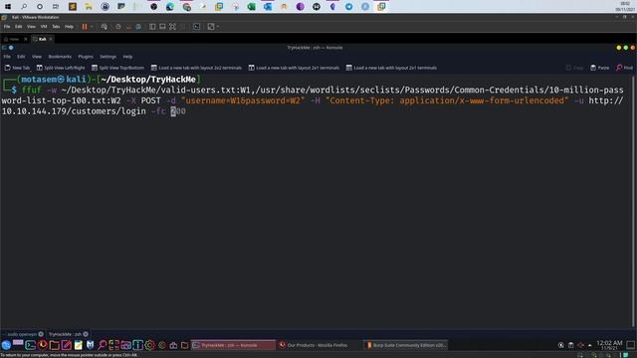Open VMware File menu
The width and height of the screenshot is (637, 358).
tap(7, 27)
